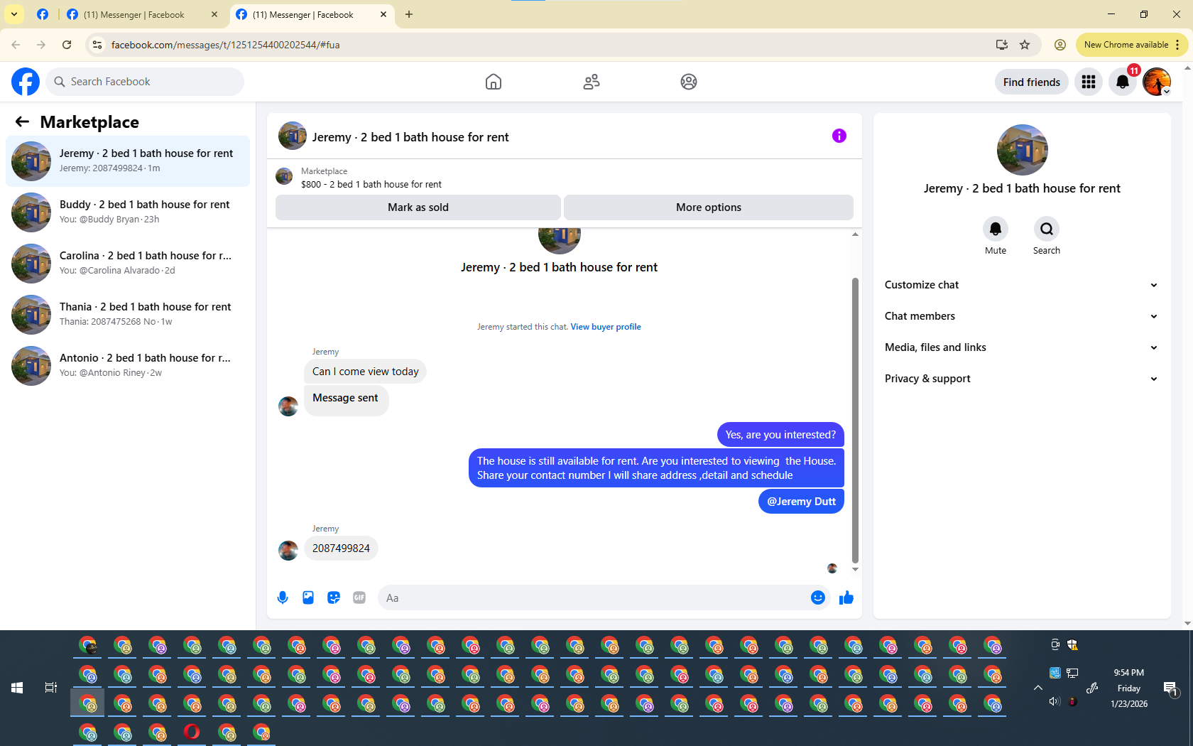Click the 2087499824 message bubble

(341, 548)
